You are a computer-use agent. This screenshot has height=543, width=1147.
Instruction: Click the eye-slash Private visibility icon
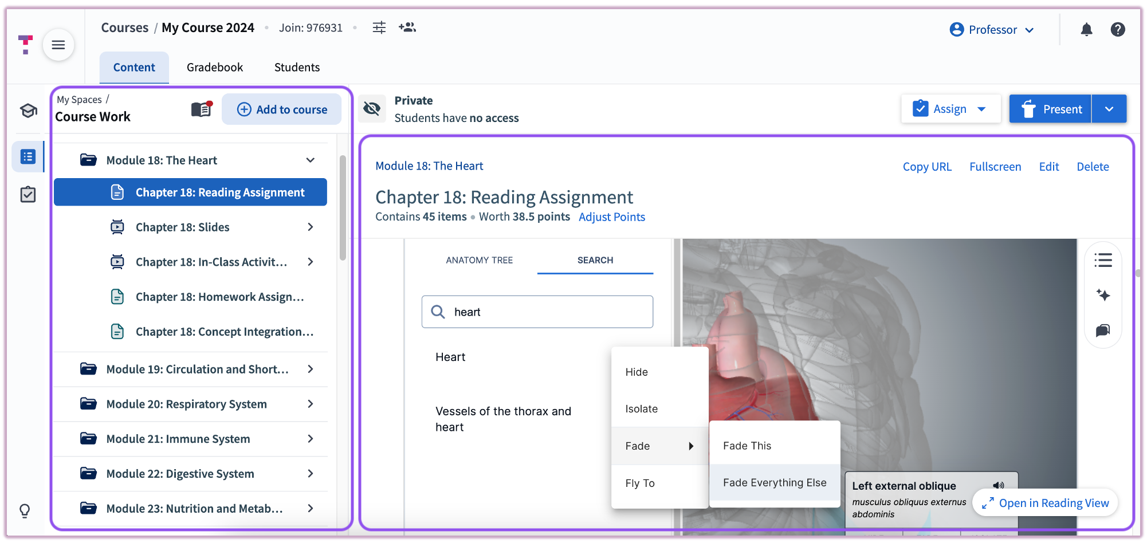(372, 108)
